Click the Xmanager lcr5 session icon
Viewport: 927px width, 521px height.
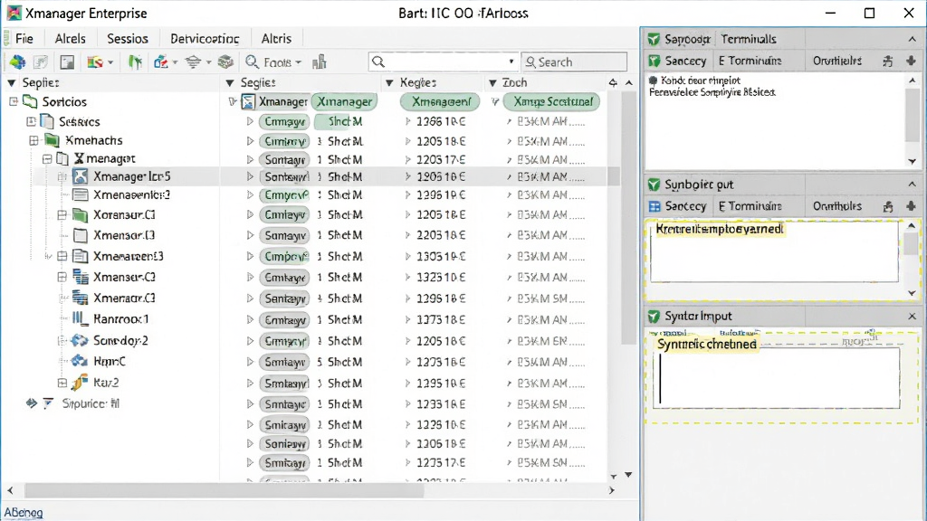click(x=81, y=176)
